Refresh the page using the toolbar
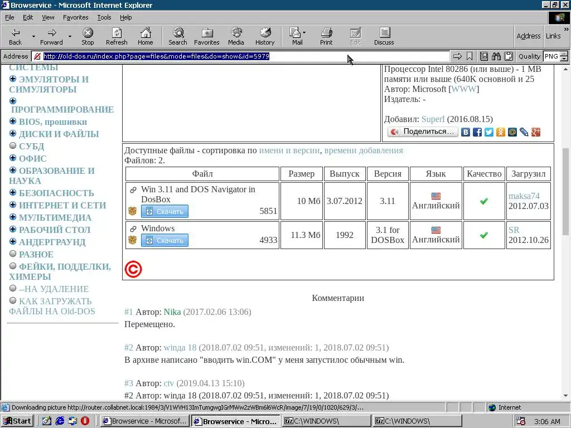This screenshot has height=428, width=571. pyautogui.click(x=117, y=36)
